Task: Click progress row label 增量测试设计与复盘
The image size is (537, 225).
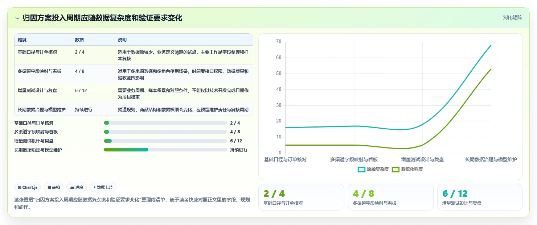Action: tap(34, 141)
